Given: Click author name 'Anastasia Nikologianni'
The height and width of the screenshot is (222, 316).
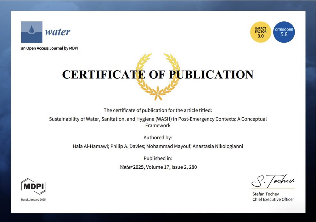Looking at the screenshot, I should click(218, 146).
